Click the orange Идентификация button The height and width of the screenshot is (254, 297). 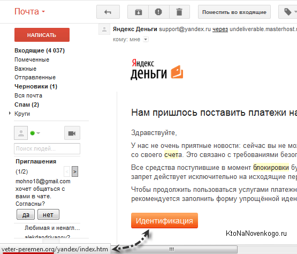[164, 221]
